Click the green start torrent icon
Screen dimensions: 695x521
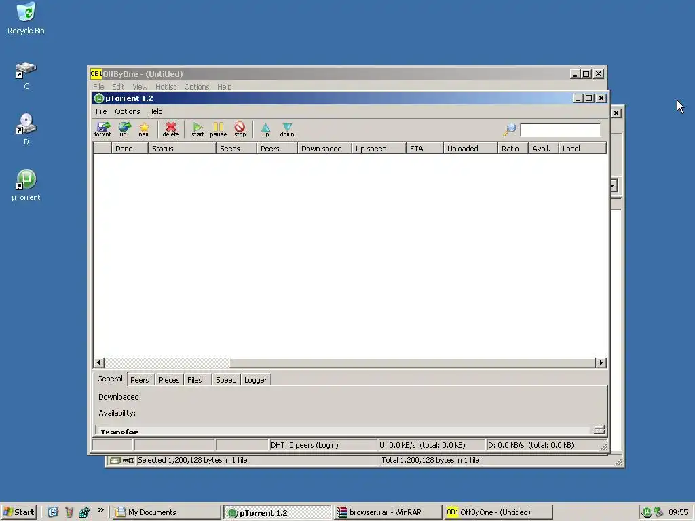tap(198, 130)
